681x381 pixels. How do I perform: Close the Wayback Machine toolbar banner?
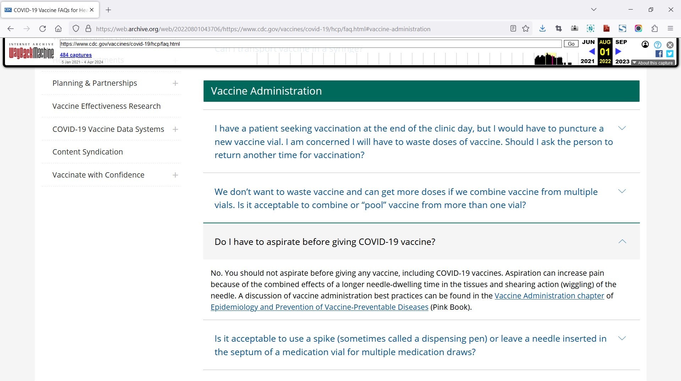coord(670,45)
